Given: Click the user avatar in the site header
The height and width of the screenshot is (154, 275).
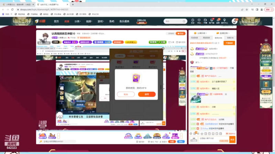Looking at the screenshot, I should [x=234, y=21].
